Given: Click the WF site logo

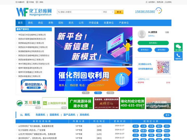Looking at the screenshot, I should click(x=34, y=12).
